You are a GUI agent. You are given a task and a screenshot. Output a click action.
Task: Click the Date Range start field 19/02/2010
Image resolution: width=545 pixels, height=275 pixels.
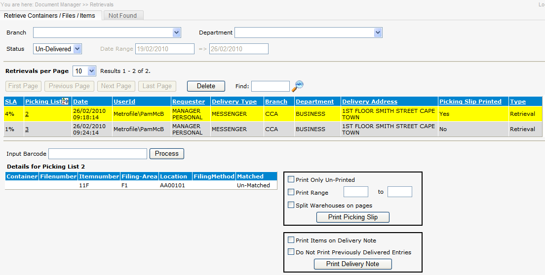click(165, 49)
